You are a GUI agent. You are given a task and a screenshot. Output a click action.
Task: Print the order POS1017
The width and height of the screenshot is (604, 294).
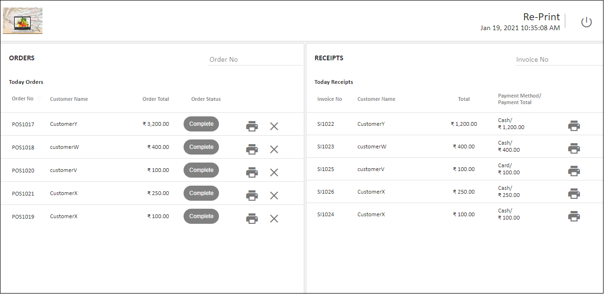coord(252,126)
